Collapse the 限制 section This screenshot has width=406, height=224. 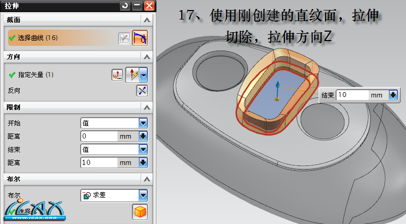tap(147, 108)
